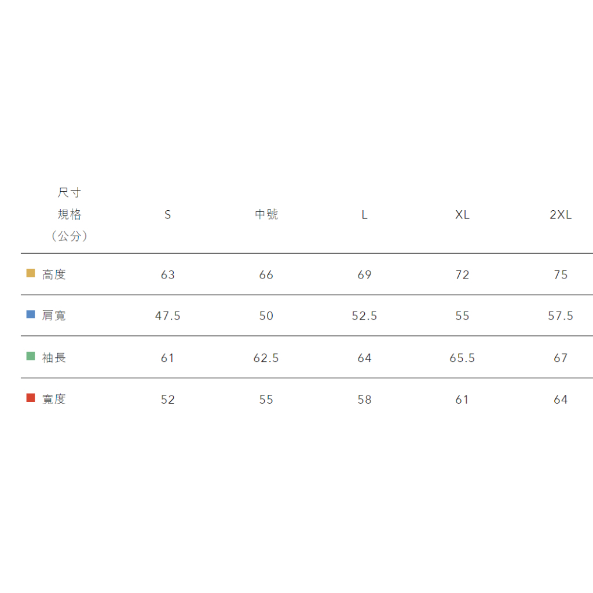Select the 2XL size column header
This screenshot has height=593, width=593.
point(561,215)
